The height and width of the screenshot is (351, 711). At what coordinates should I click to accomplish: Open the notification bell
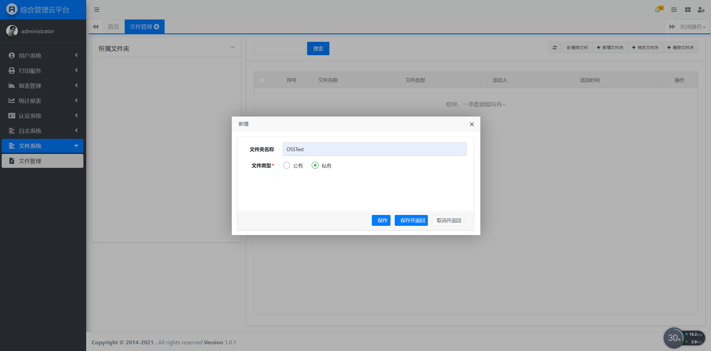tap(657, 10)
